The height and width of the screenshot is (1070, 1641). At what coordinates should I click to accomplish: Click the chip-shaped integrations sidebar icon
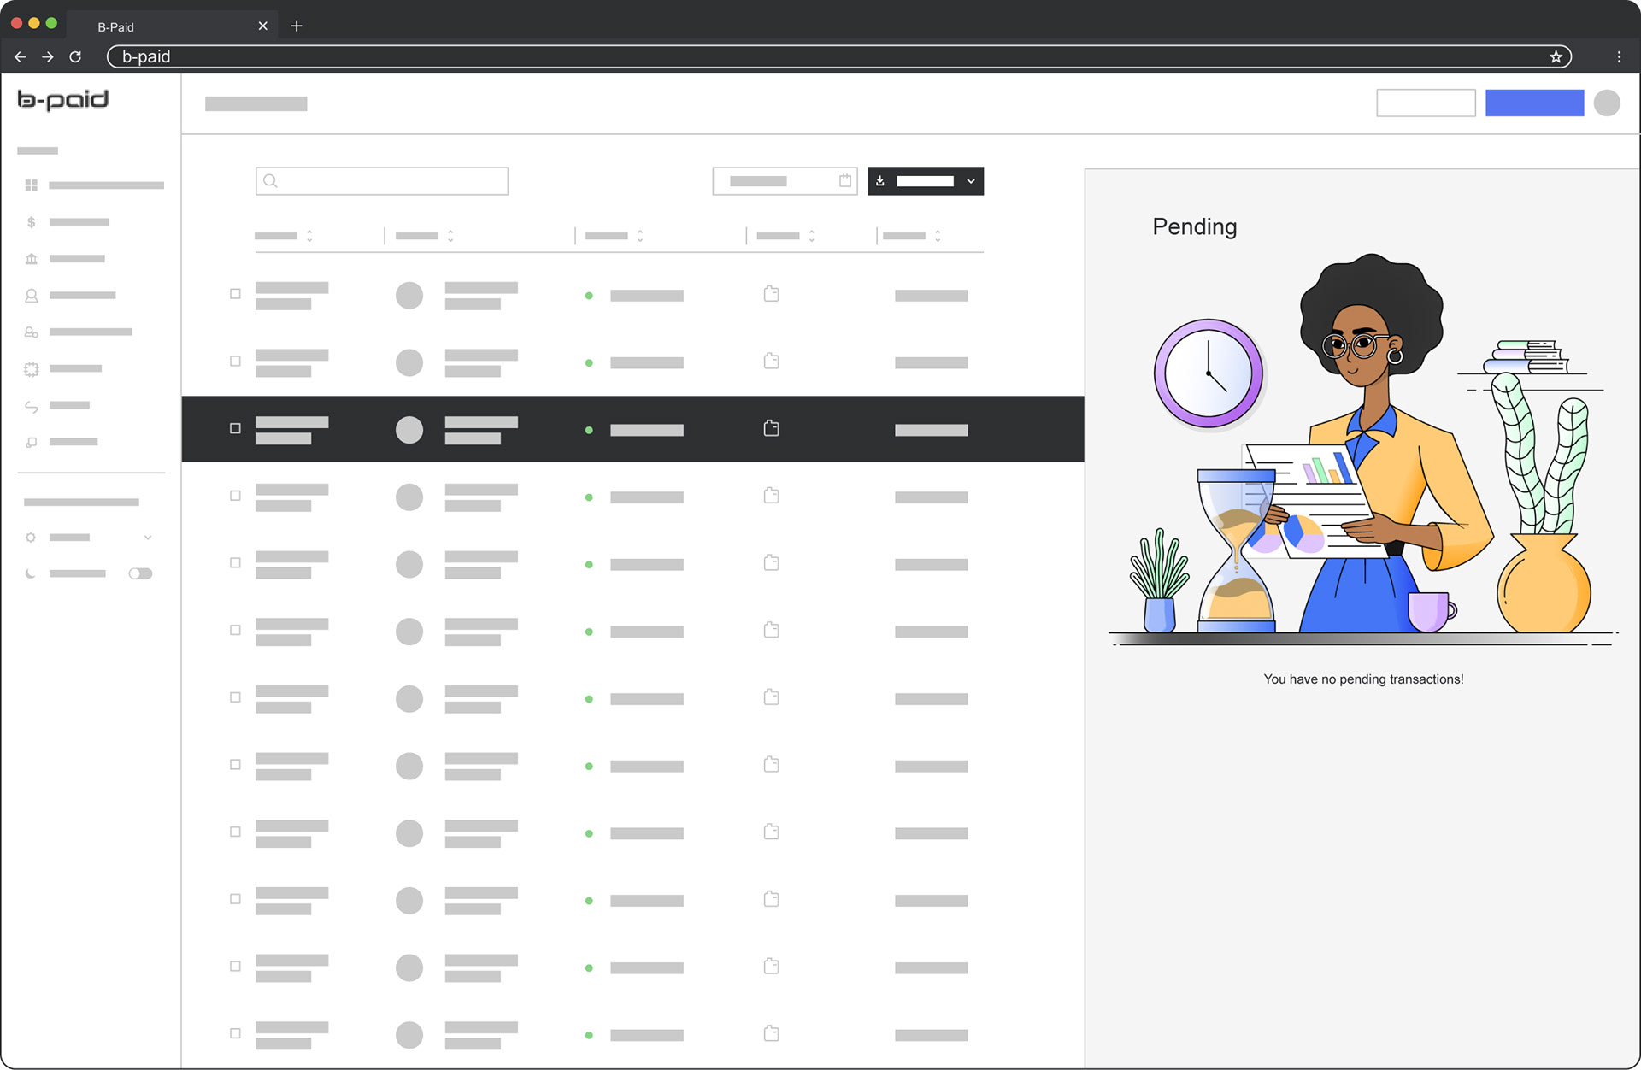tap(32, 369)
